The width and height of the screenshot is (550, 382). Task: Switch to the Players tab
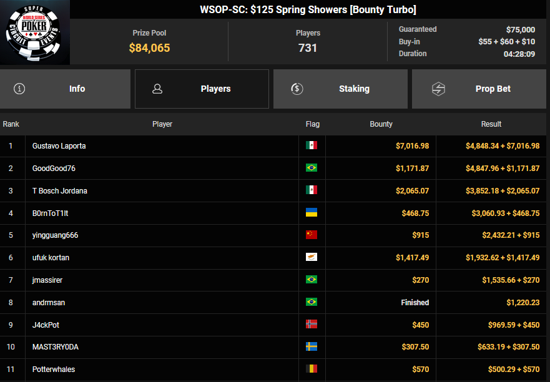(202, 89)
